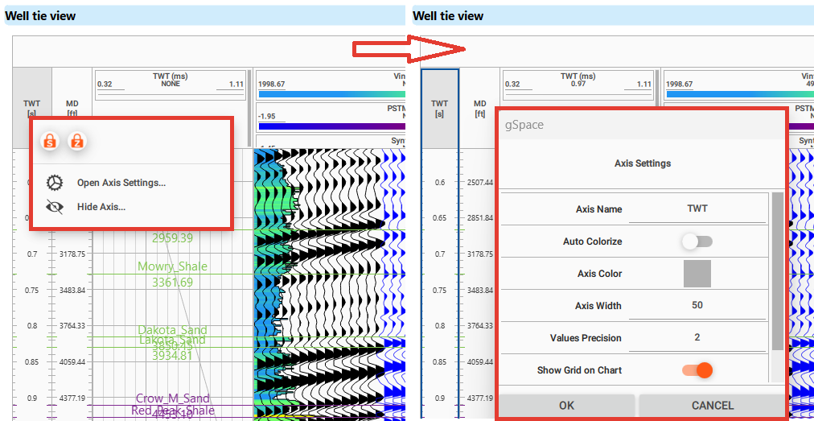This screenshot has height=421, width=814.
Task: Open the Axis Color swatch
Action: click(697, 274)
